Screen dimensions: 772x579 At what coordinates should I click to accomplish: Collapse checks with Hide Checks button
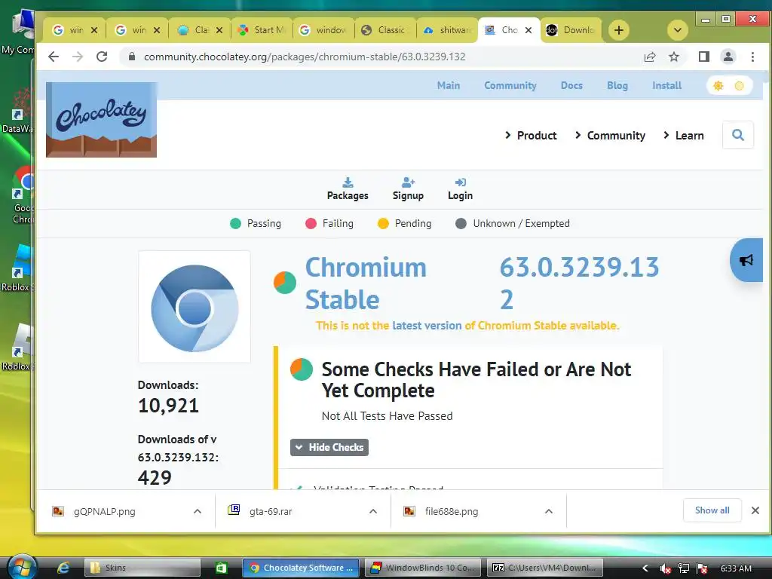coord(329,447)
